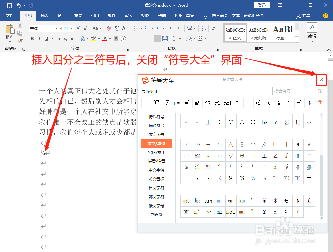Apply yellow text highlight color

94,39
